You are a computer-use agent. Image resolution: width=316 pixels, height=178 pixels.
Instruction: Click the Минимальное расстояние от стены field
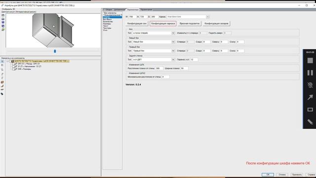[x=165, y=77]
